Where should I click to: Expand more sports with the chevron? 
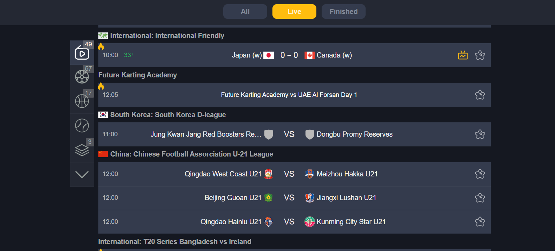[x=82, y=175]
